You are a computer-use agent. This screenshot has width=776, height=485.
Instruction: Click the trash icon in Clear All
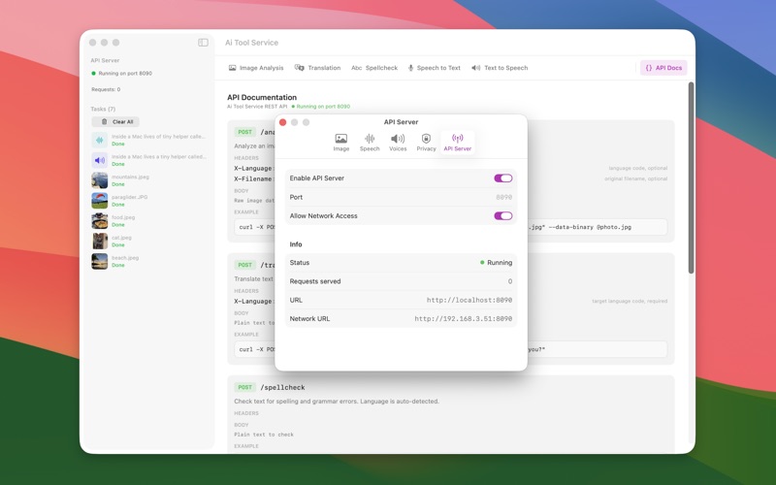[104, 122]
